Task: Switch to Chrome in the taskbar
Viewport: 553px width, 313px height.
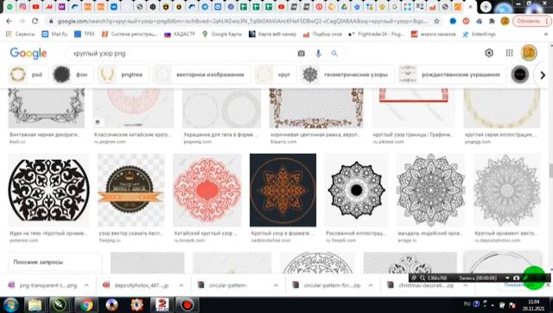Action: 86,305
